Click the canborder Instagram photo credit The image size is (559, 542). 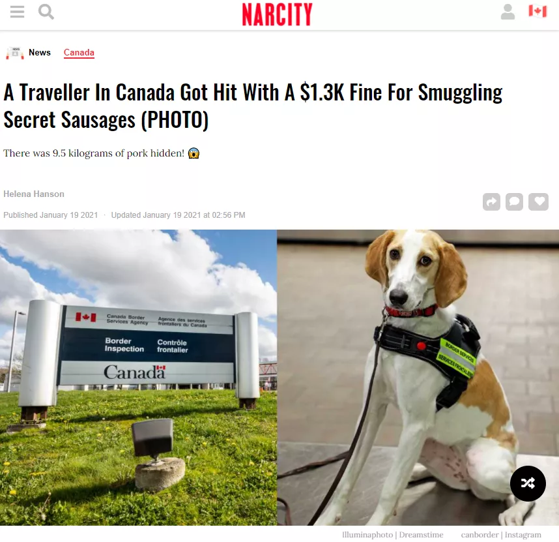point(501,535)
